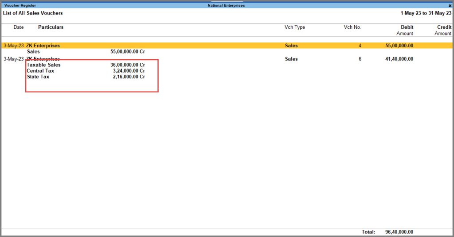Click the Debit Amount column header

pyautogui.click(x=405, y=30)
